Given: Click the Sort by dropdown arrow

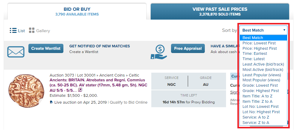Looking at the screenshot, I should pos(284,30).
